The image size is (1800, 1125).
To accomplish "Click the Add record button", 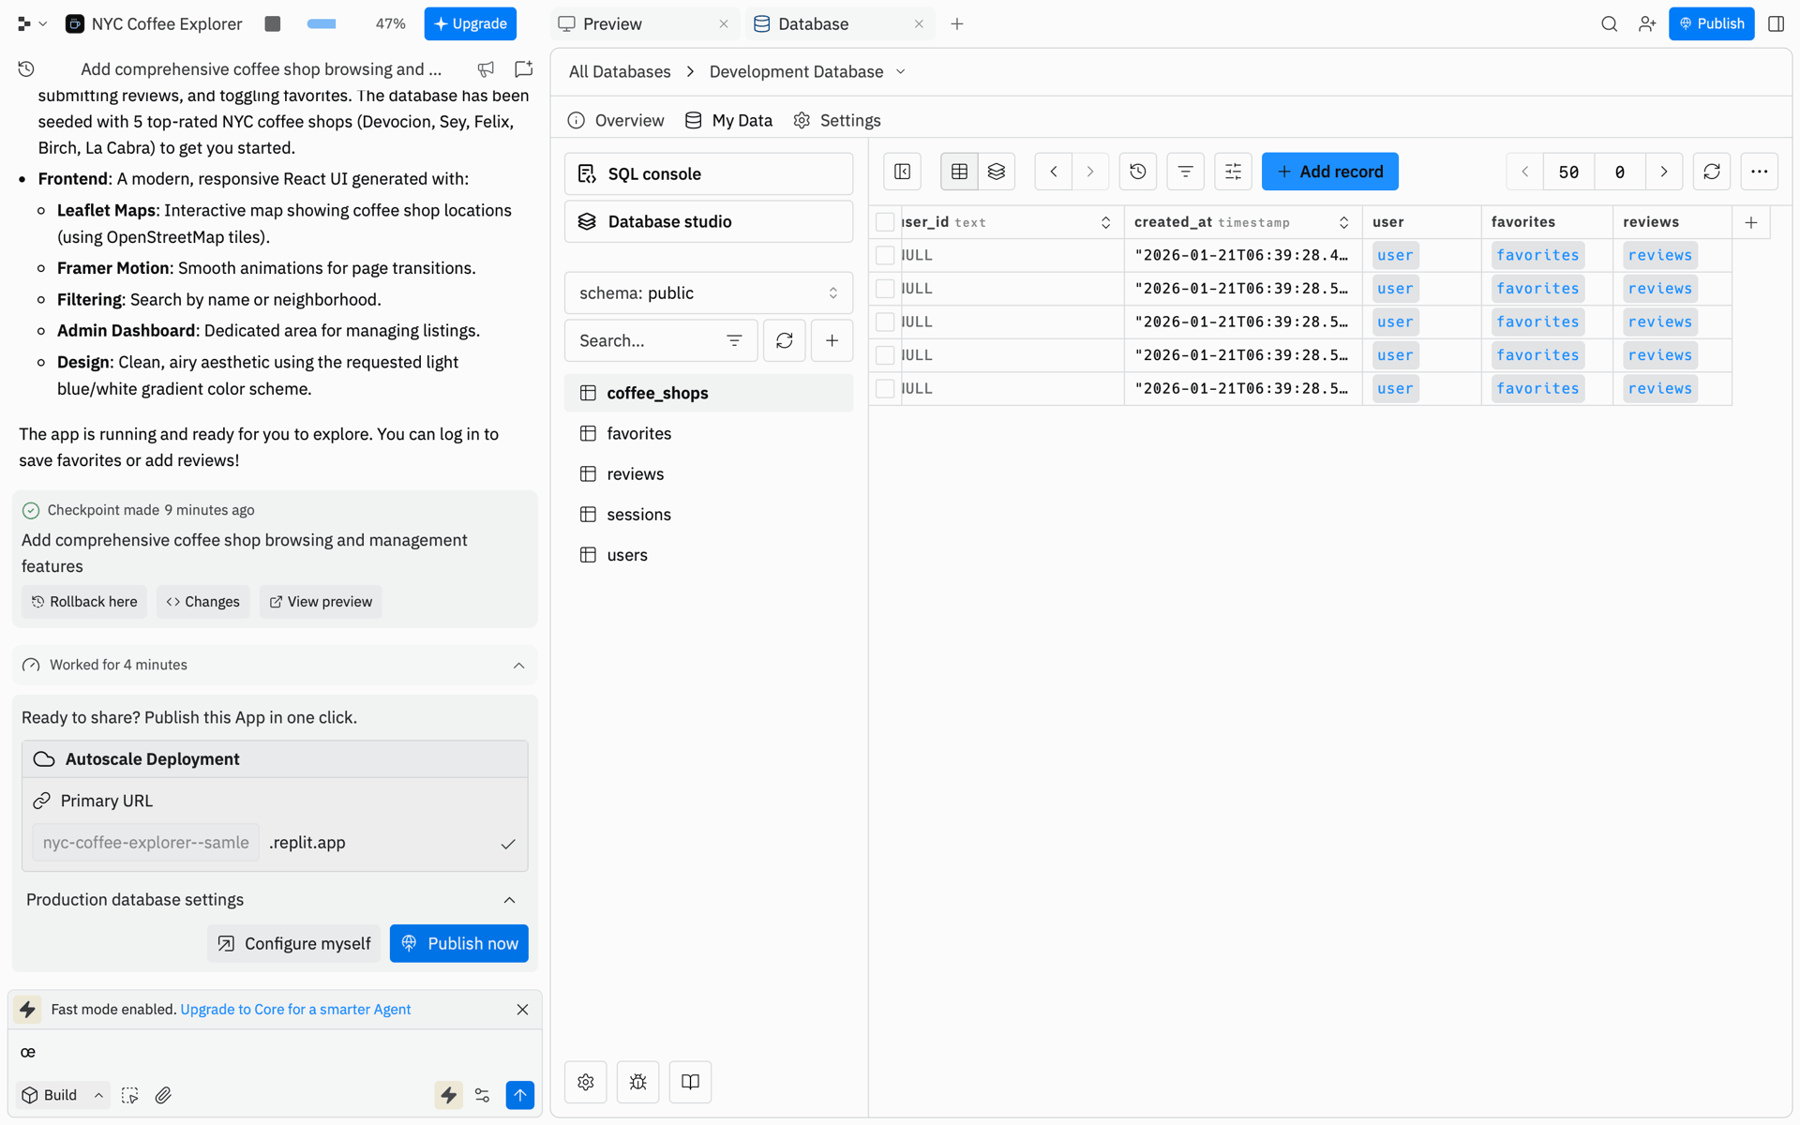I will pos(1329,172).
